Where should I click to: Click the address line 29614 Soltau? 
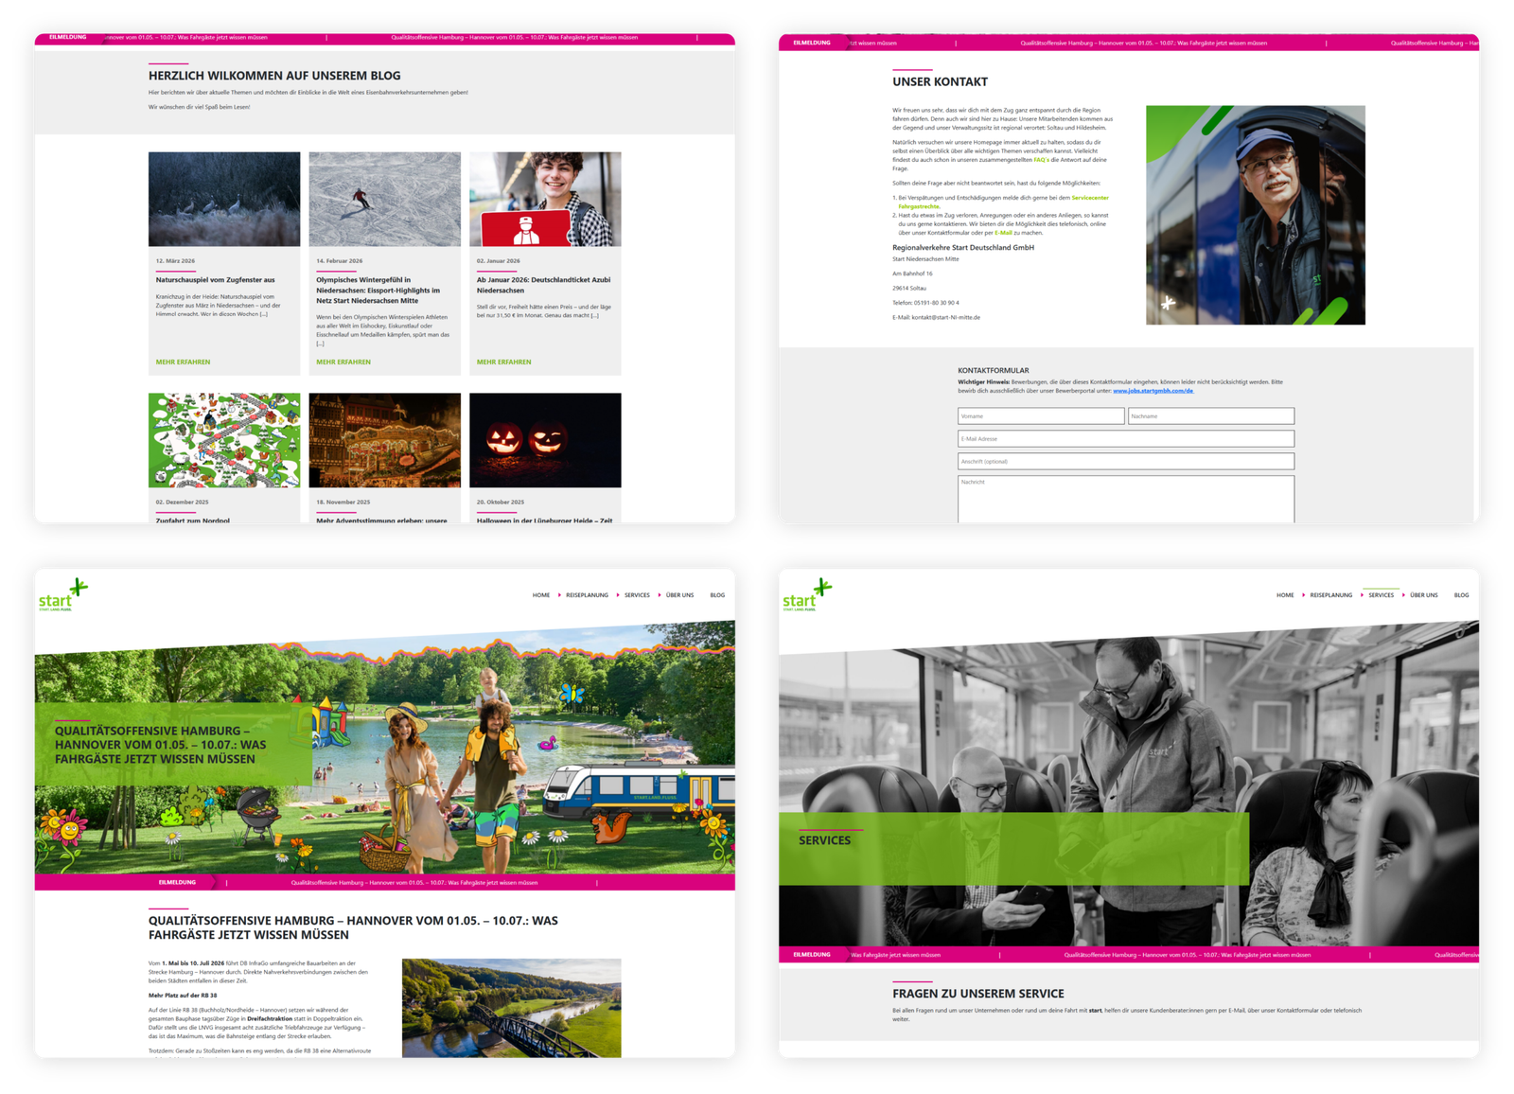pos(909,289)
